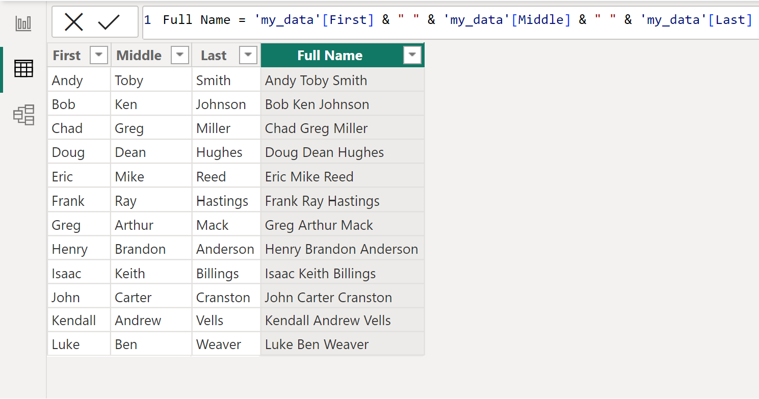Click the cell 'Johnson' in Last column
This screenshot has width=759, height=399.
(x=226, y=104)
